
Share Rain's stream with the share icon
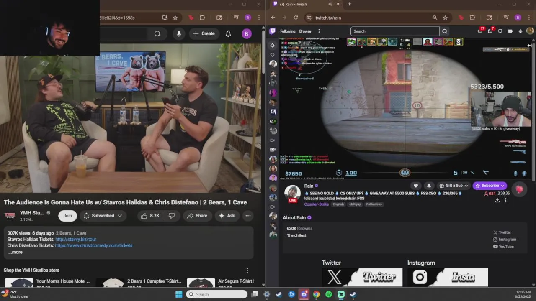tap(497, 200)
